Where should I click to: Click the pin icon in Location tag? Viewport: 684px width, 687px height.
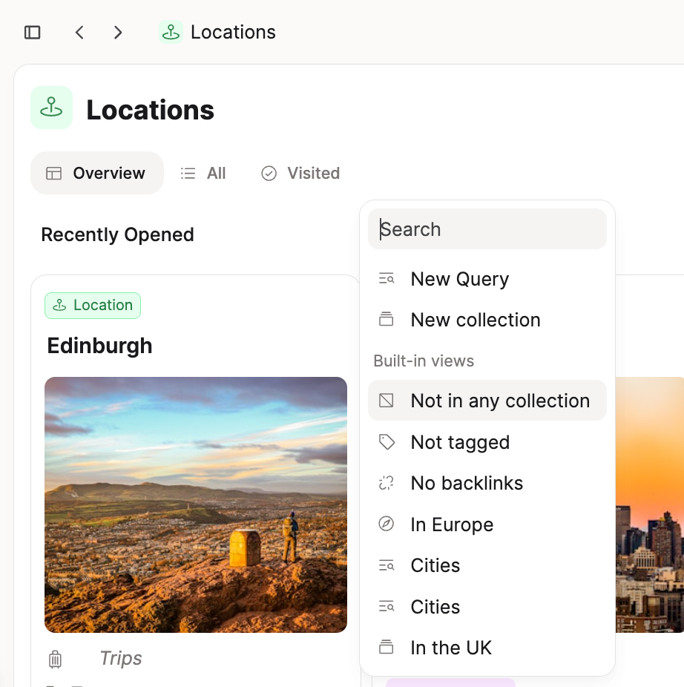[59, 306]
